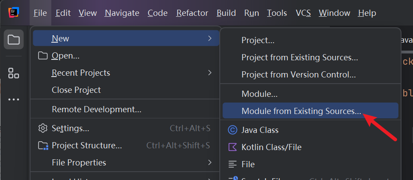413x180 pixels.
Task: Open Remote Development option
Action: (96, 109)
